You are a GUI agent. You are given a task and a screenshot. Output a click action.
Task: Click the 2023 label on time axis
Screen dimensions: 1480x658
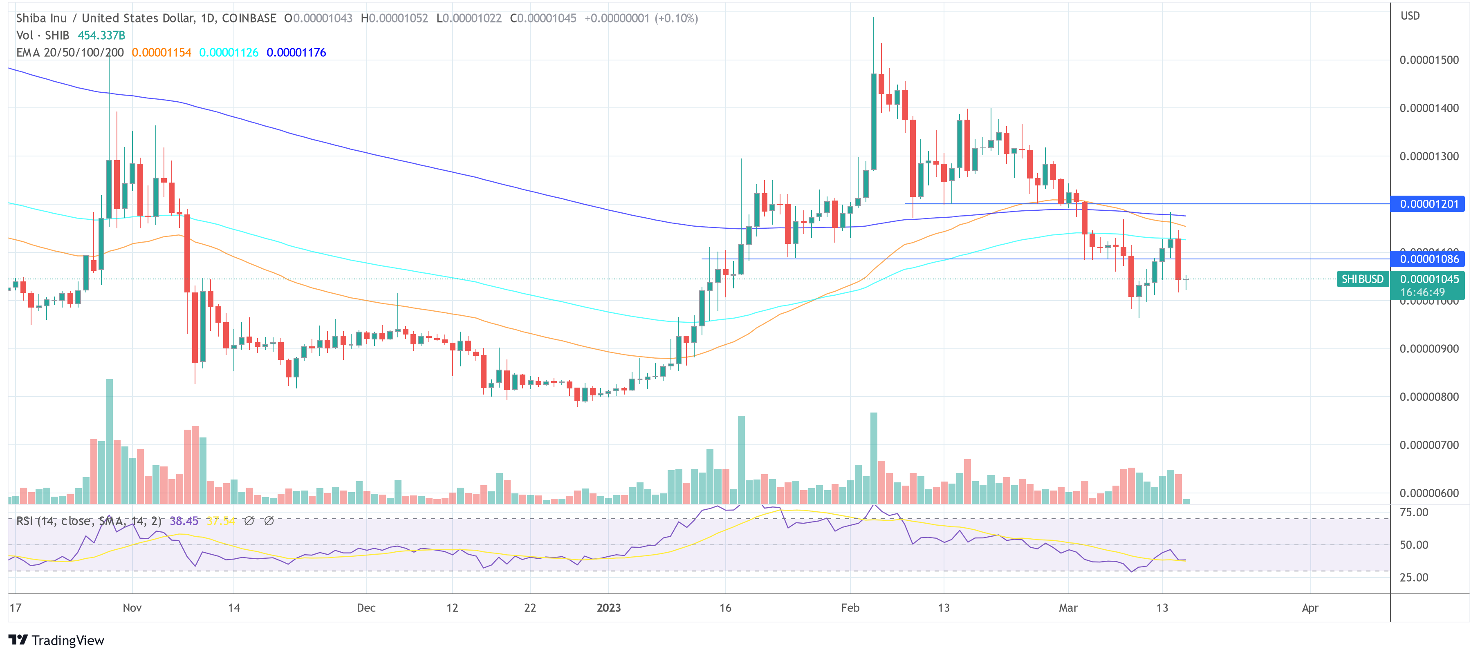click(608, 607)
